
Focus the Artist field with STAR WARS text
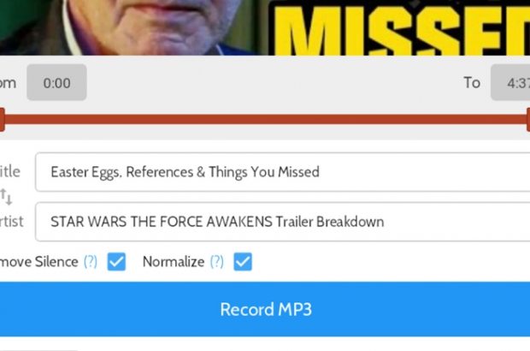coord(283,222)
